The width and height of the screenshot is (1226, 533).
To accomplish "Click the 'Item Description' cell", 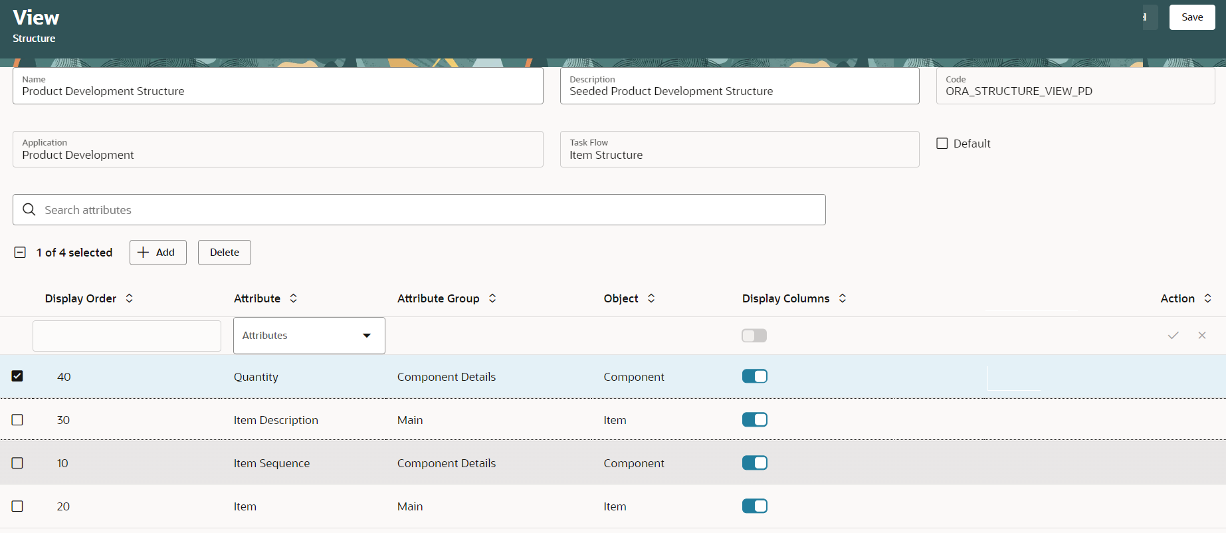I will (x=276, y=420).
